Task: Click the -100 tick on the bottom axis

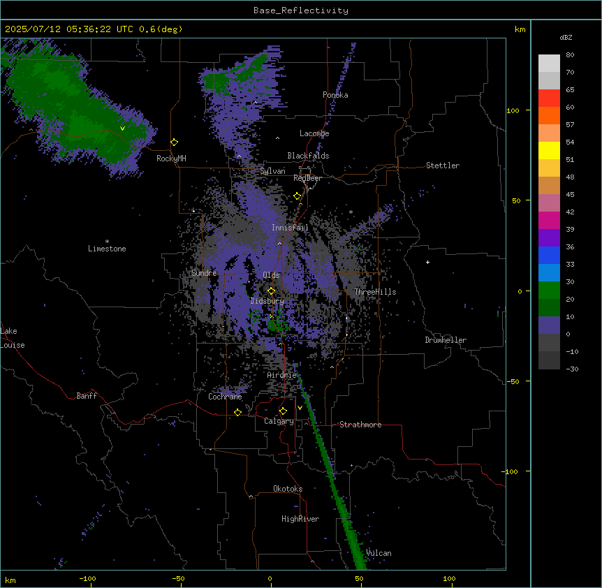Action: [x=87, y=578]
